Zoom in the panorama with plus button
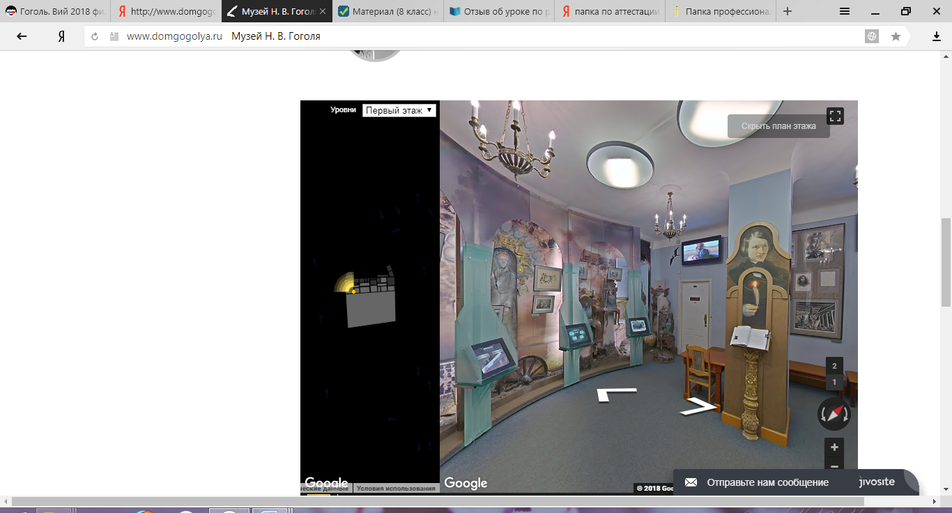Image resolution: width=952 pixels, height=513 pixels. tap(834, 446)
